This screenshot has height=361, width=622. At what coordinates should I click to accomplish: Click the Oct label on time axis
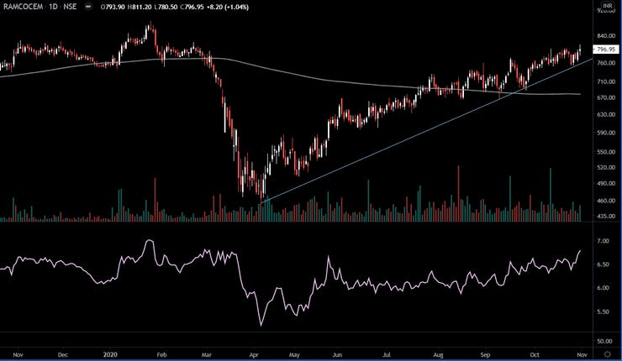click(535, 354)
